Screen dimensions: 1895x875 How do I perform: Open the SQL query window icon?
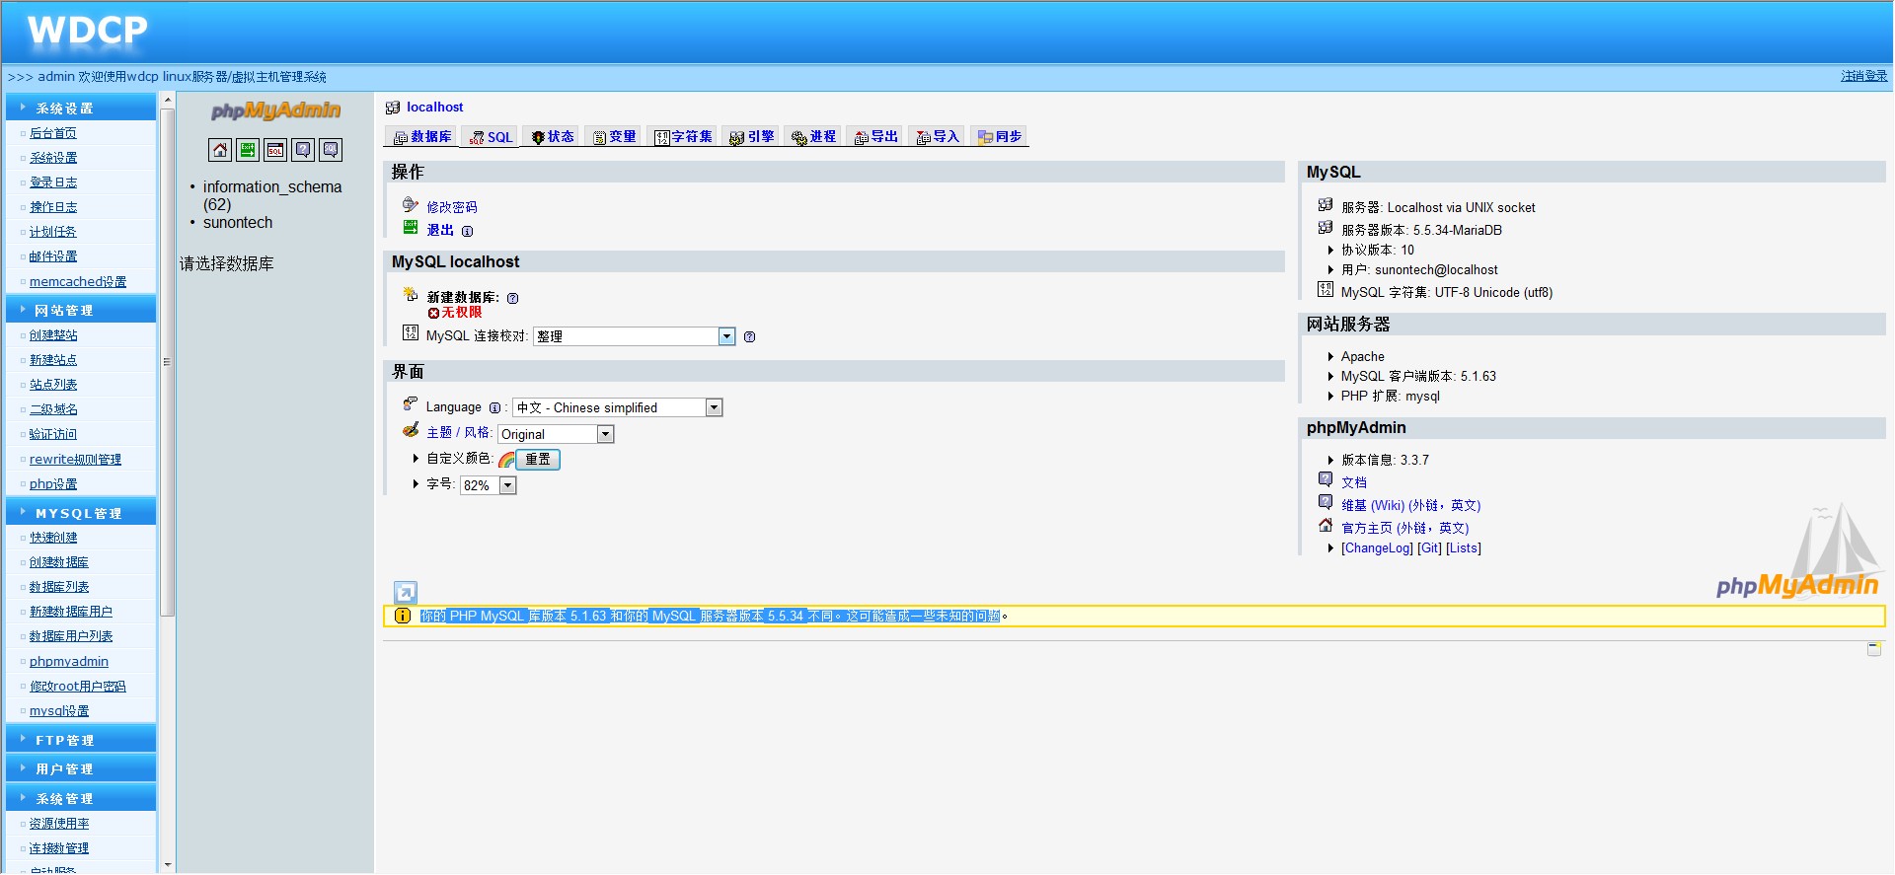click(x=275, y=150)
